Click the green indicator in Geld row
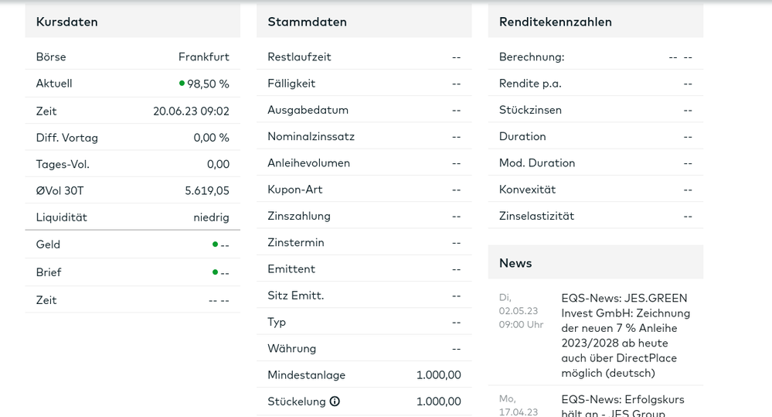Viewport: 772px width, 417px height. [215, 244]
